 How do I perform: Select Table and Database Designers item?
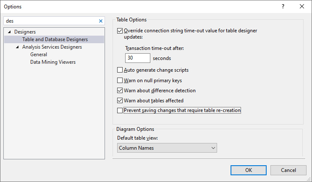click(x=55, y=39)
